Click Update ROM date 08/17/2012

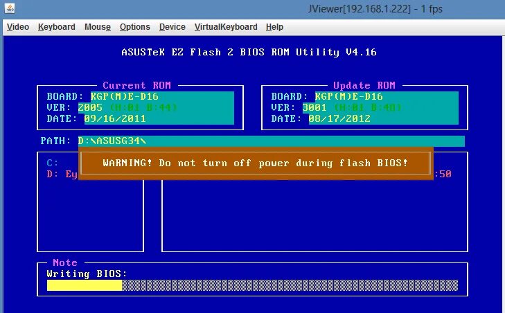pos(339,118)
